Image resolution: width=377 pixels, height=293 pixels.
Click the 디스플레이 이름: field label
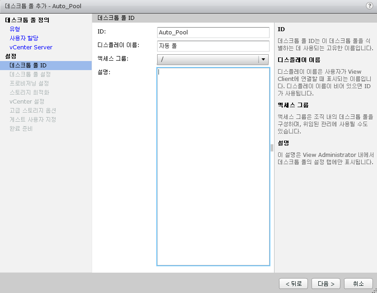118,45
